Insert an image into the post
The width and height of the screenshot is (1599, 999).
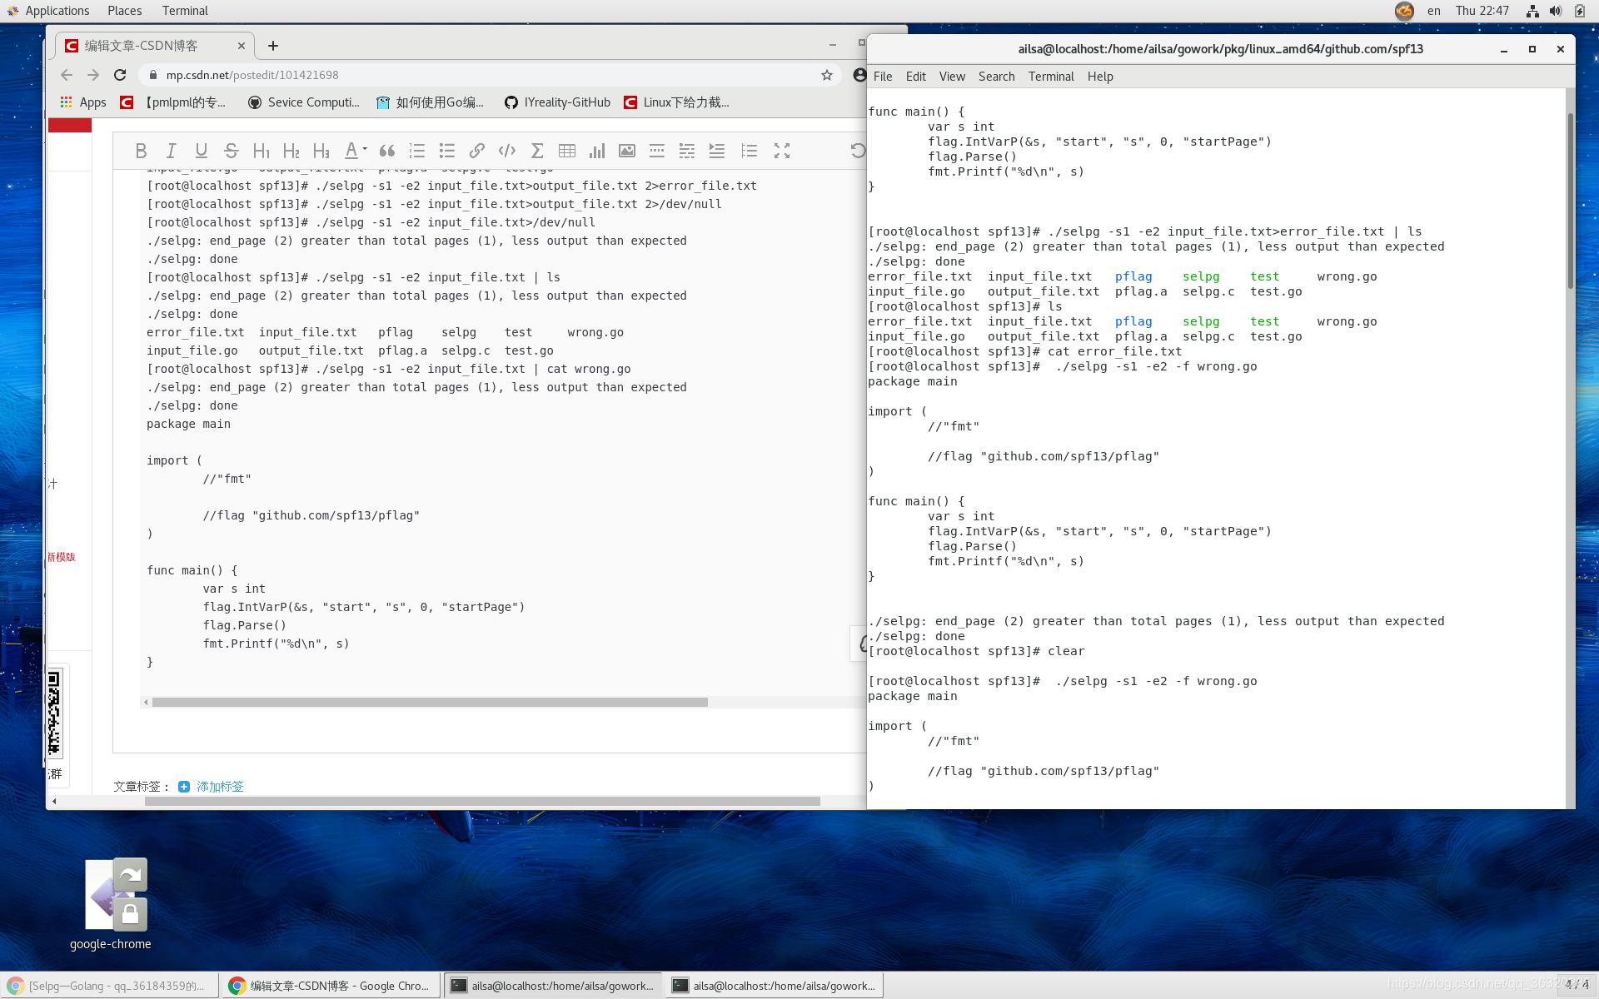[627, 151]
